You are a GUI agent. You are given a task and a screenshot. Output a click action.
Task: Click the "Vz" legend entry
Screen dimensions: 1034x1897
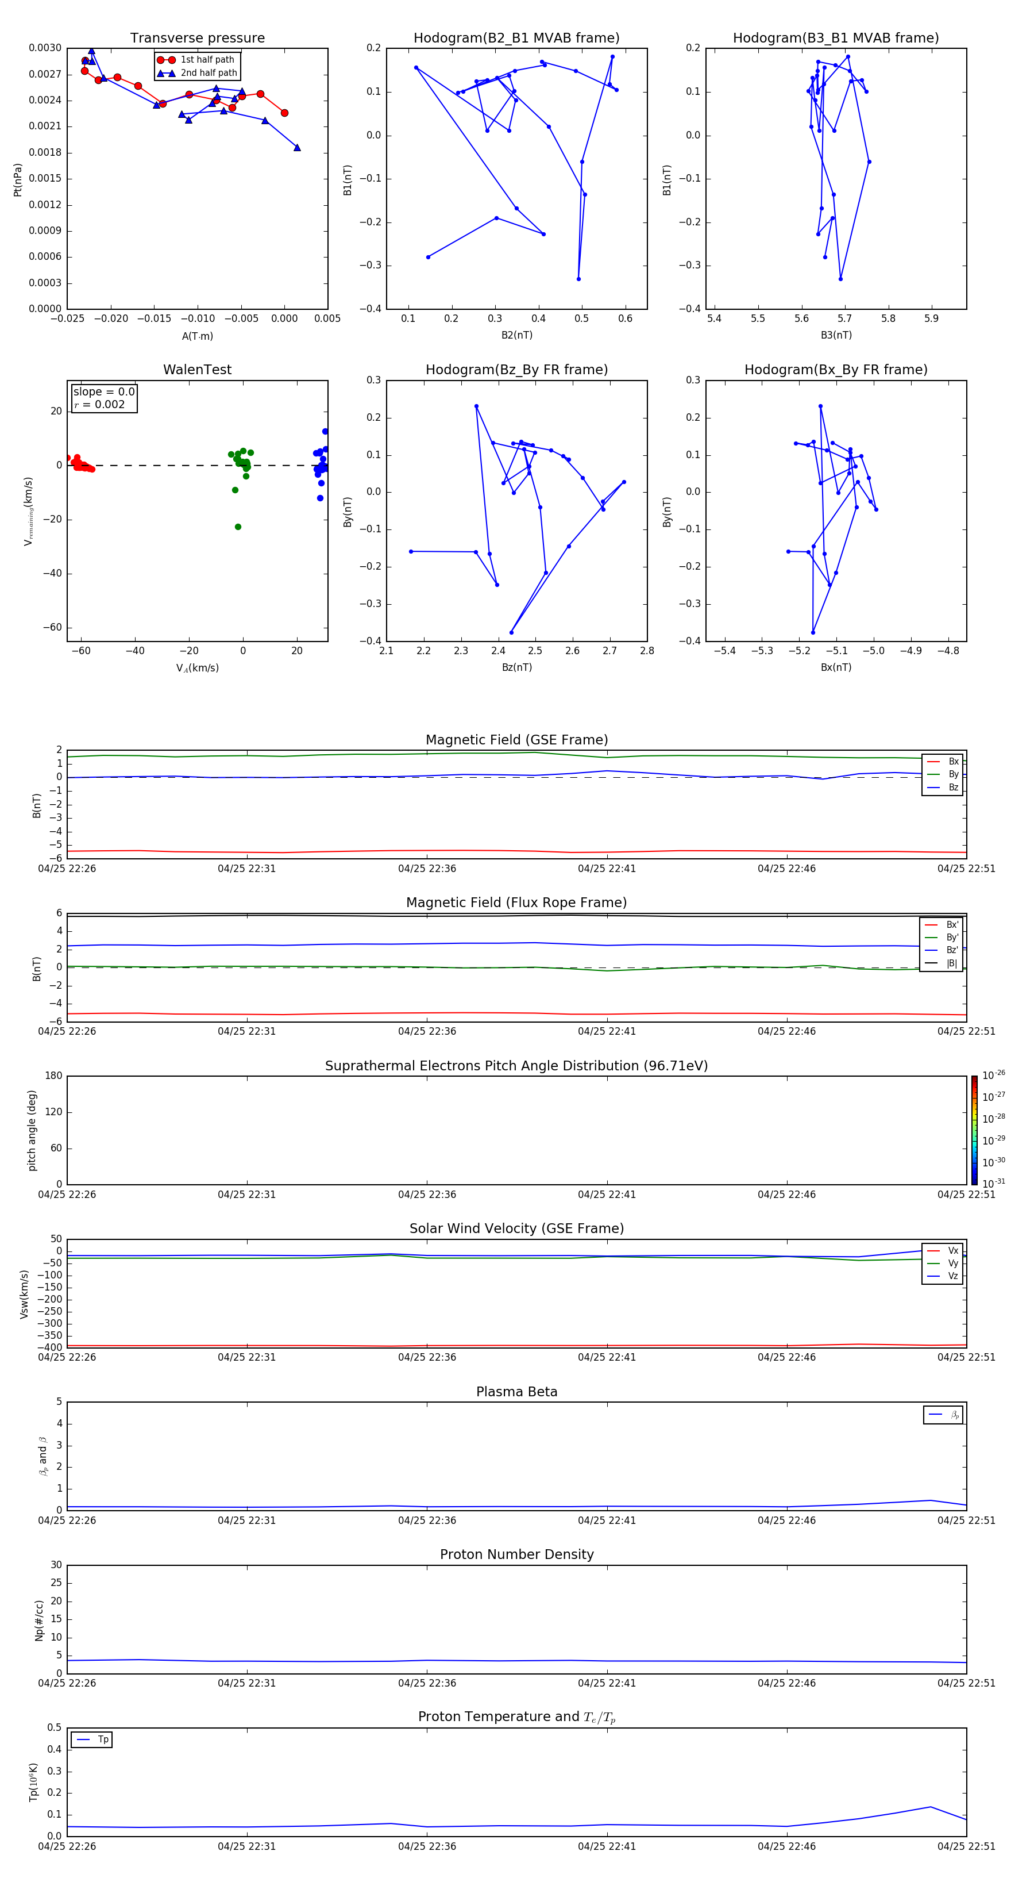943,1276
